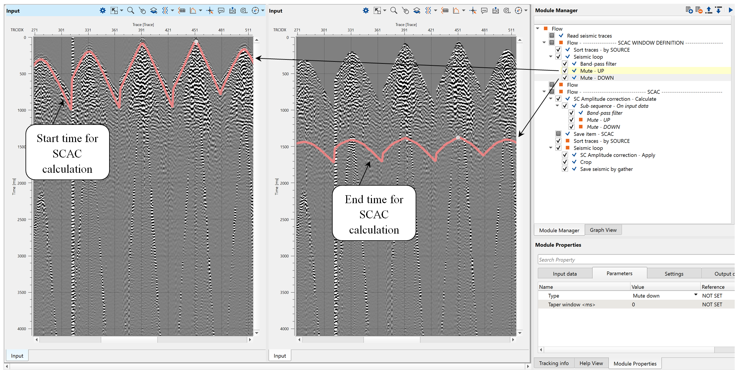Screen dimensions: 735x370
Task: Select the Save seismic by gather module
Action: pyautogui.click(x=606, y=169)
